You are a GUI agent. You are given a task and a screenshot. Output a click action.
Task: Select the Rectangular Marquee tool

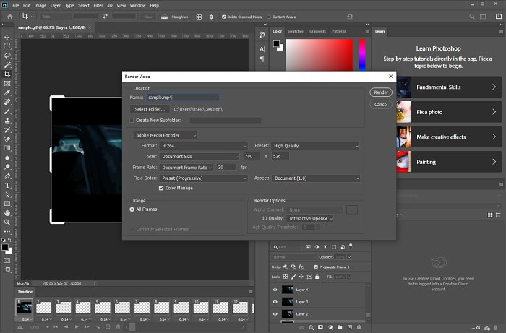7,46
